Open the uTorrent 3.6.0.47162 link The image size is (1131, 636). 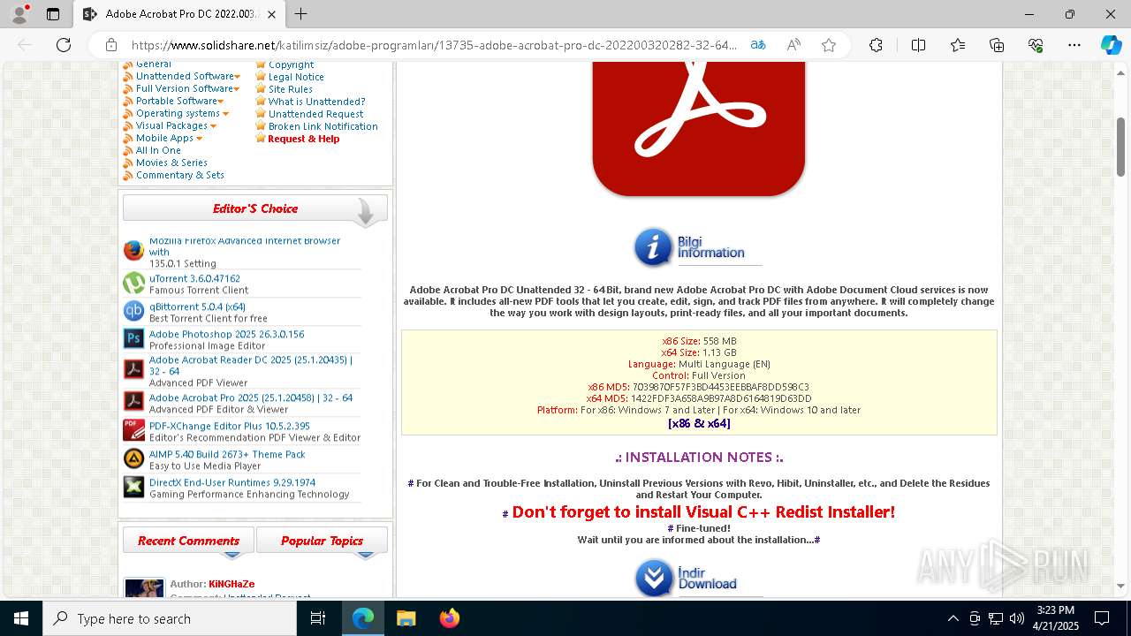coord(194,278)
